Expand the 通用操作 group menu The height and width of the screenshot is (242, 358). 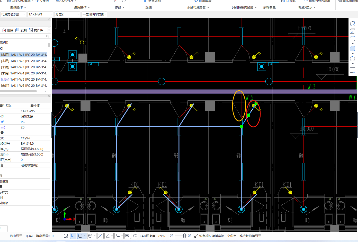tap(82, 7)
